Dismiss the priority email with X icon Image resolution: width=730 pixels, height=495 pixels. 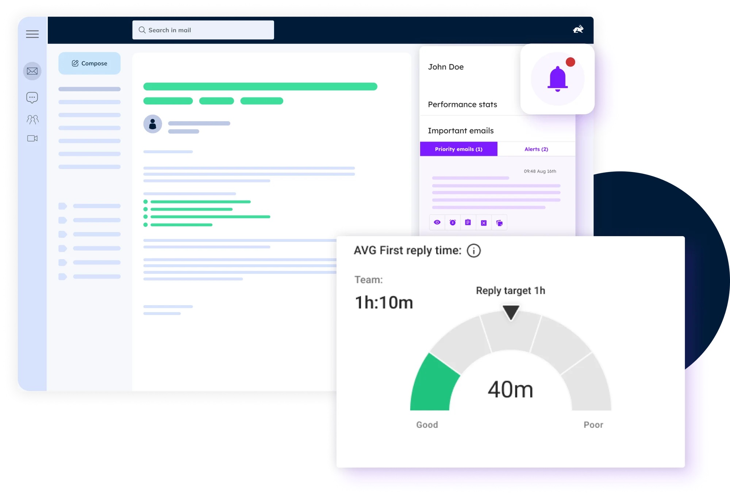coord(484,223)
